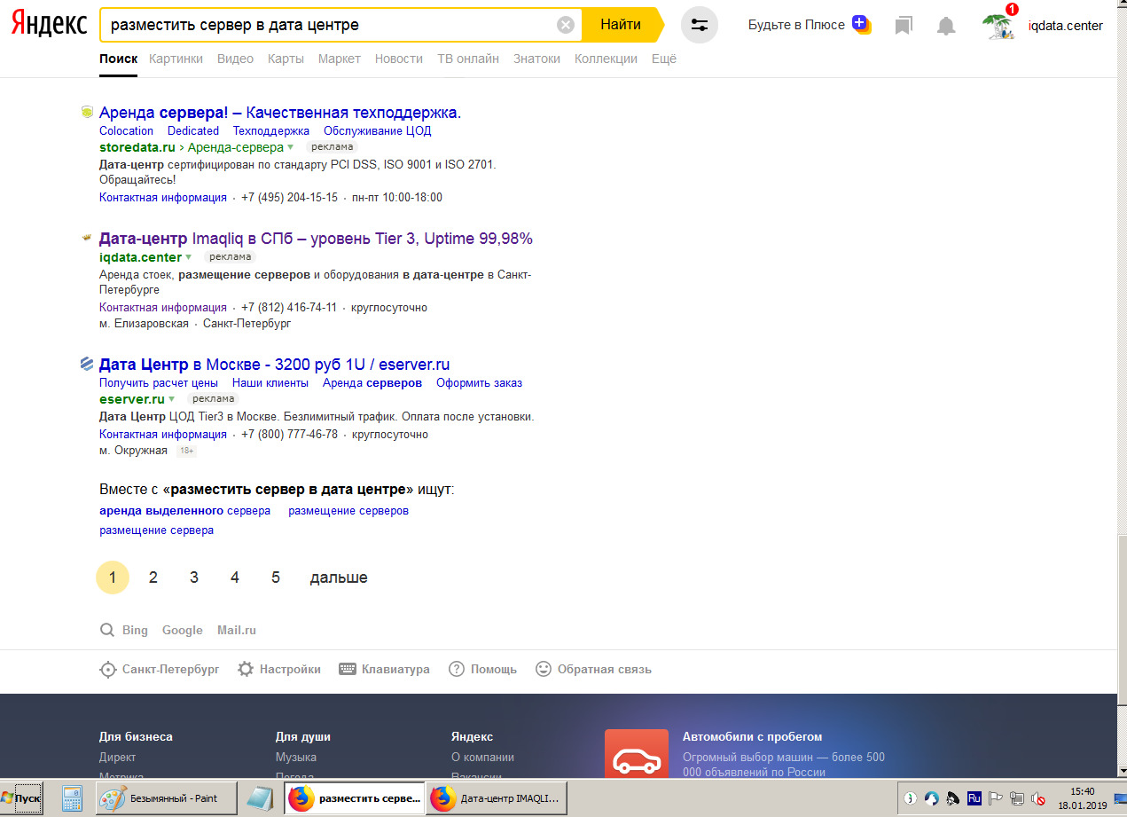Search related query аренда выделенного сервера
Image resolution: width=1127 pixels, height=817 pixels.
pyautogui.click(x=185, y=511)
